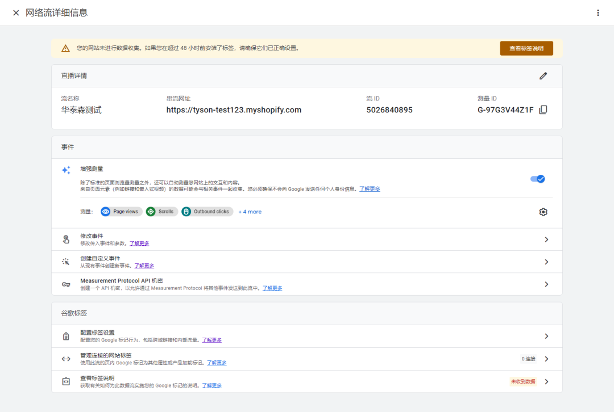Click the Scrolls measurement chip
This screenshot has height=412, width=614.
click(x=161, y=212)
